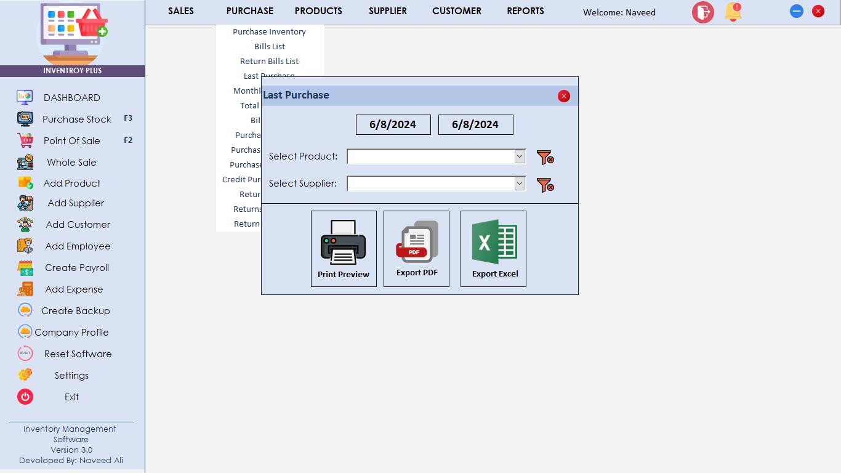Open the Dashboard icon in sidebar
This screenshot has height=473, width=841.
25,97
